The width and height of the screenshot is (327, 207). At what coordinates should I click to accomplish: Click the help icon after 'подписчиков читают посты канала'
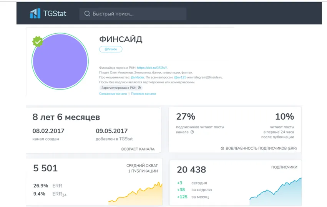point(192,132)
